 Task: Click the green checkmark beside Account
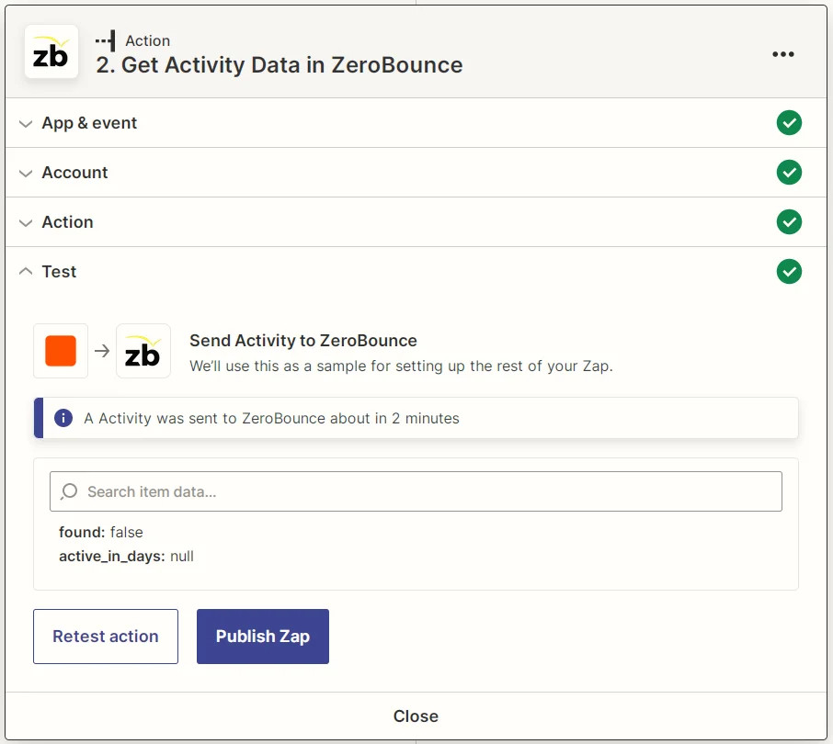click(789, 172)
